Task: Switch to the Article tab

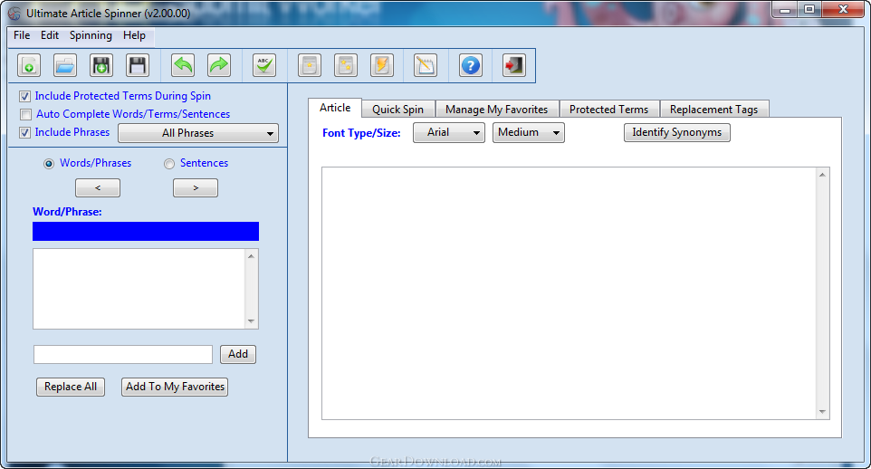Action: pos(335,108)
